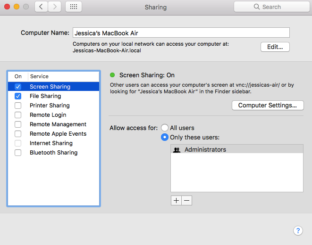Select the Only these users radio button
The height and width of the screenshot is (245, 312).
165,137
